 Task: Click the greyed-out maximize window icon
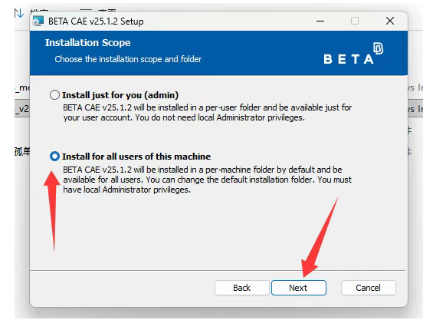355,21
